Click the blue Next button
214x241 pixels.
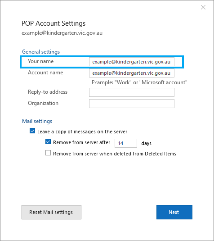click(x=174, y=212)
